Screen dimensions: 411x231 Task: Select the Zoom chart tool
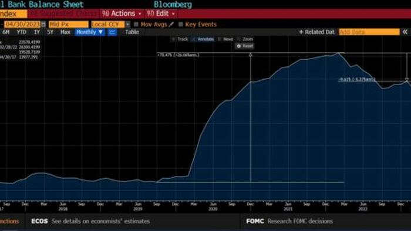245,39
